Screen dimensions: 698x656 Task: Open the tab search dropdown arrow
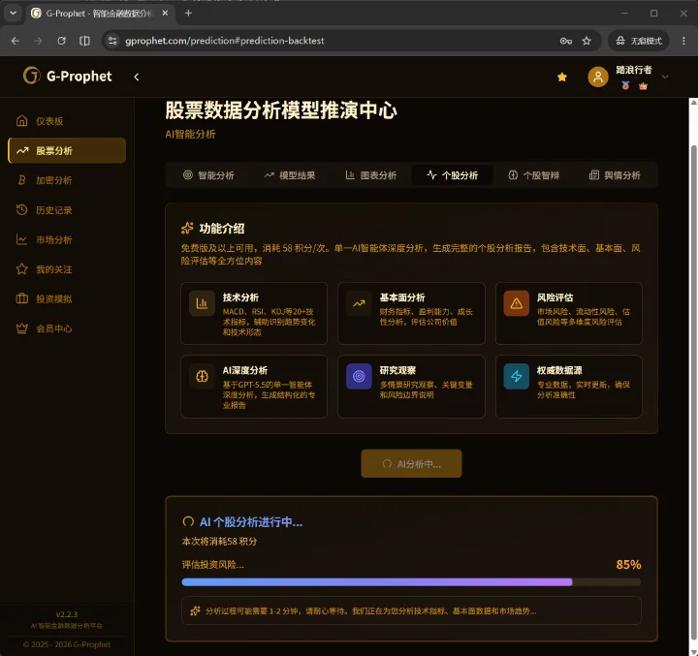(x=13, y=13)
